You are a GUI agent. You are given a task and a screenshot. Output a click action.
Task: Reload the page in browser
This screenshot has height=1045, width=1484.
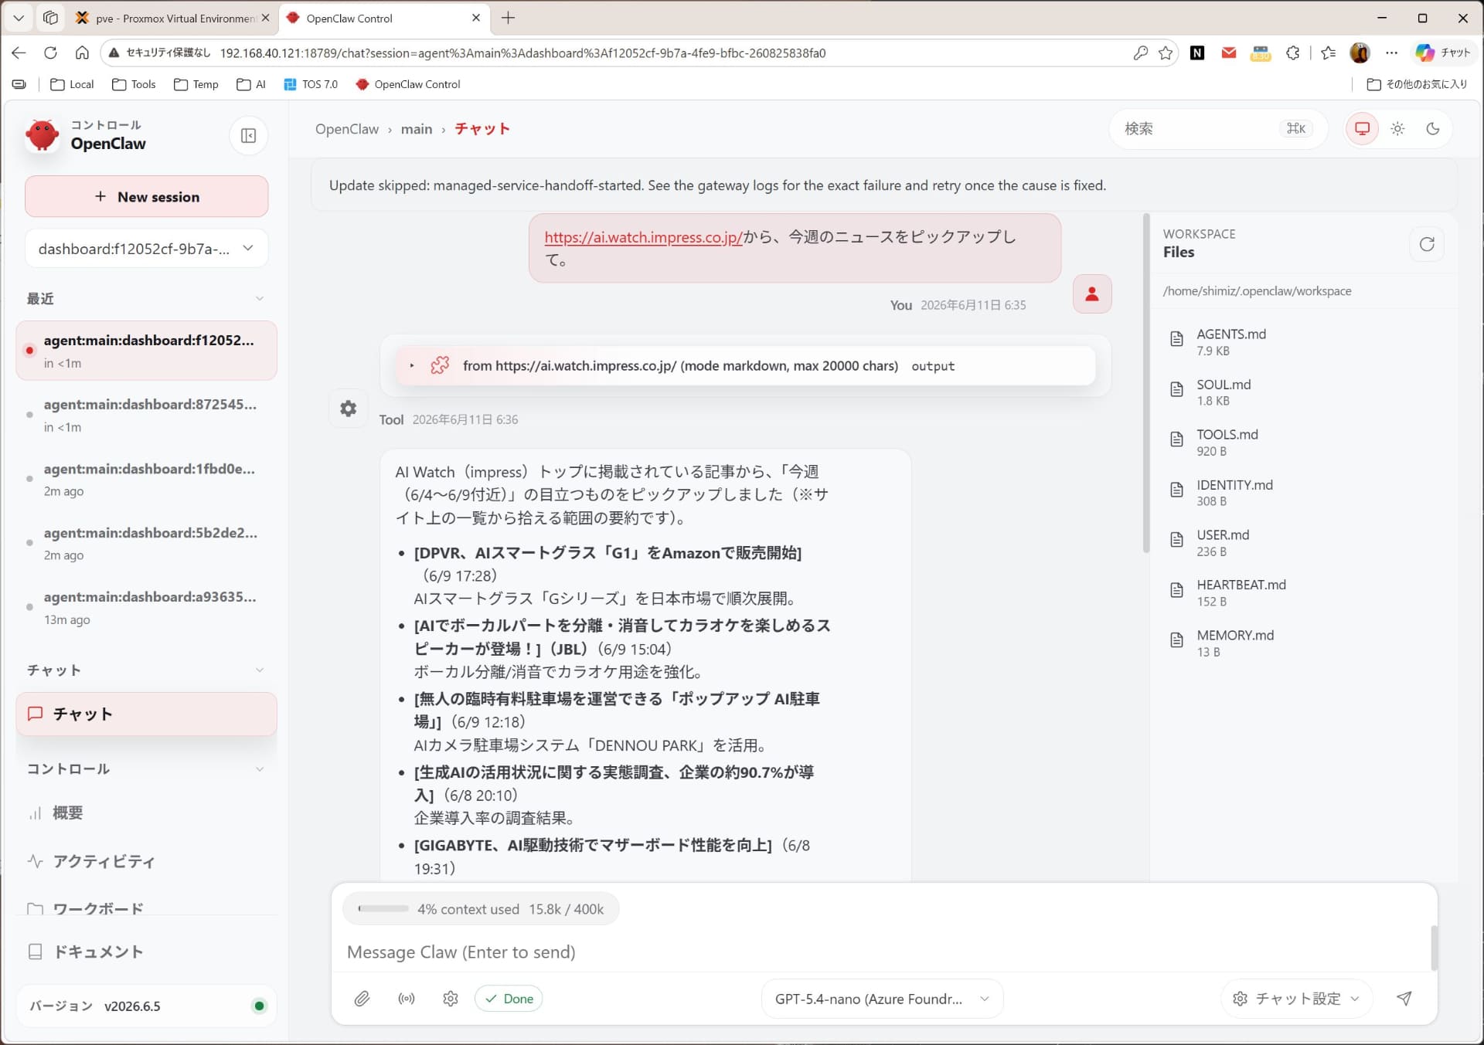click(x=50, y=53)
